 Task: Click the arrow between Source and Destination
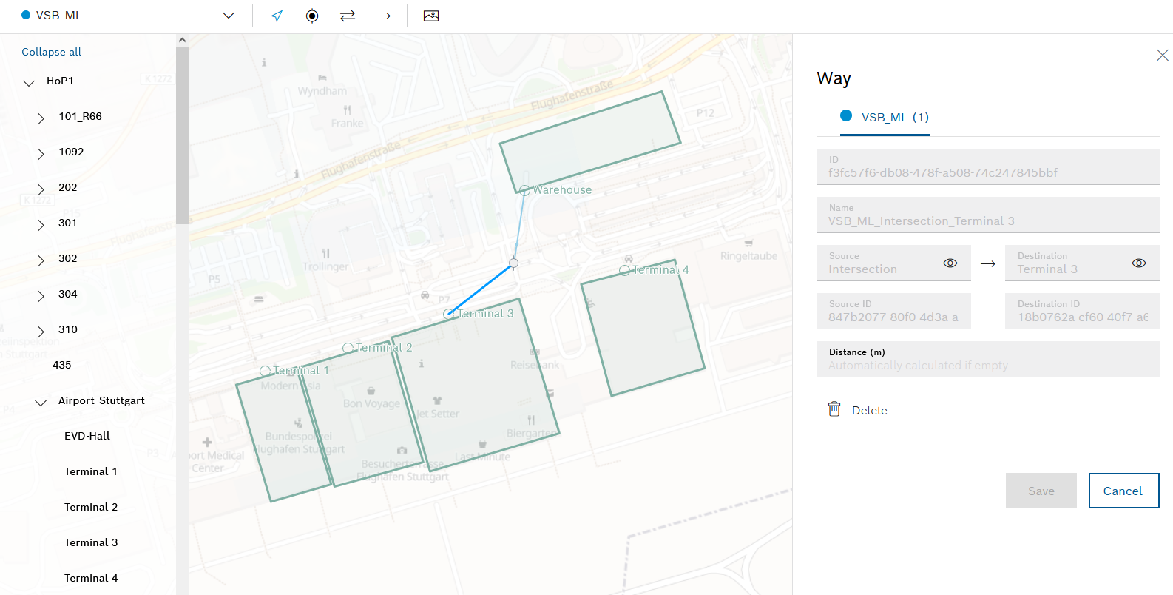pos(988,263)
